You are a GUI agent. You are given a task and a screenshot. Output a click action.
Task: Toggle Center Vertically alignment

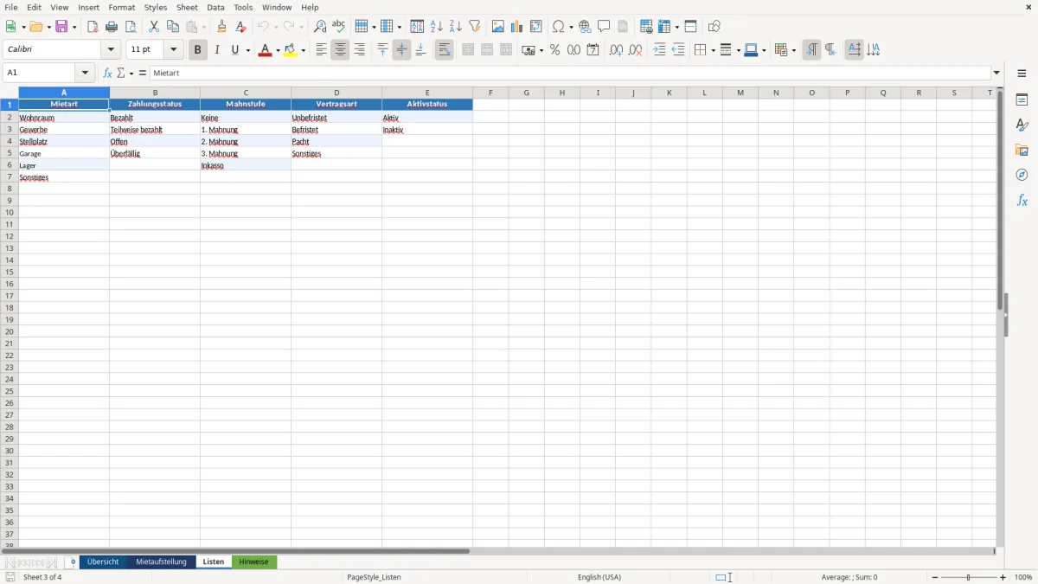(401, 50)
